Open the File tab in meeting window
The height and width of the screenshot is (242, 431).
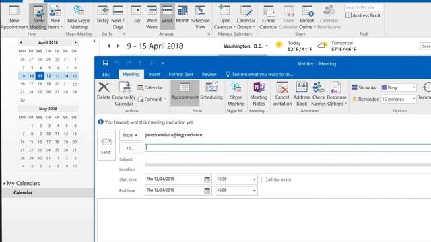(106, 75)
